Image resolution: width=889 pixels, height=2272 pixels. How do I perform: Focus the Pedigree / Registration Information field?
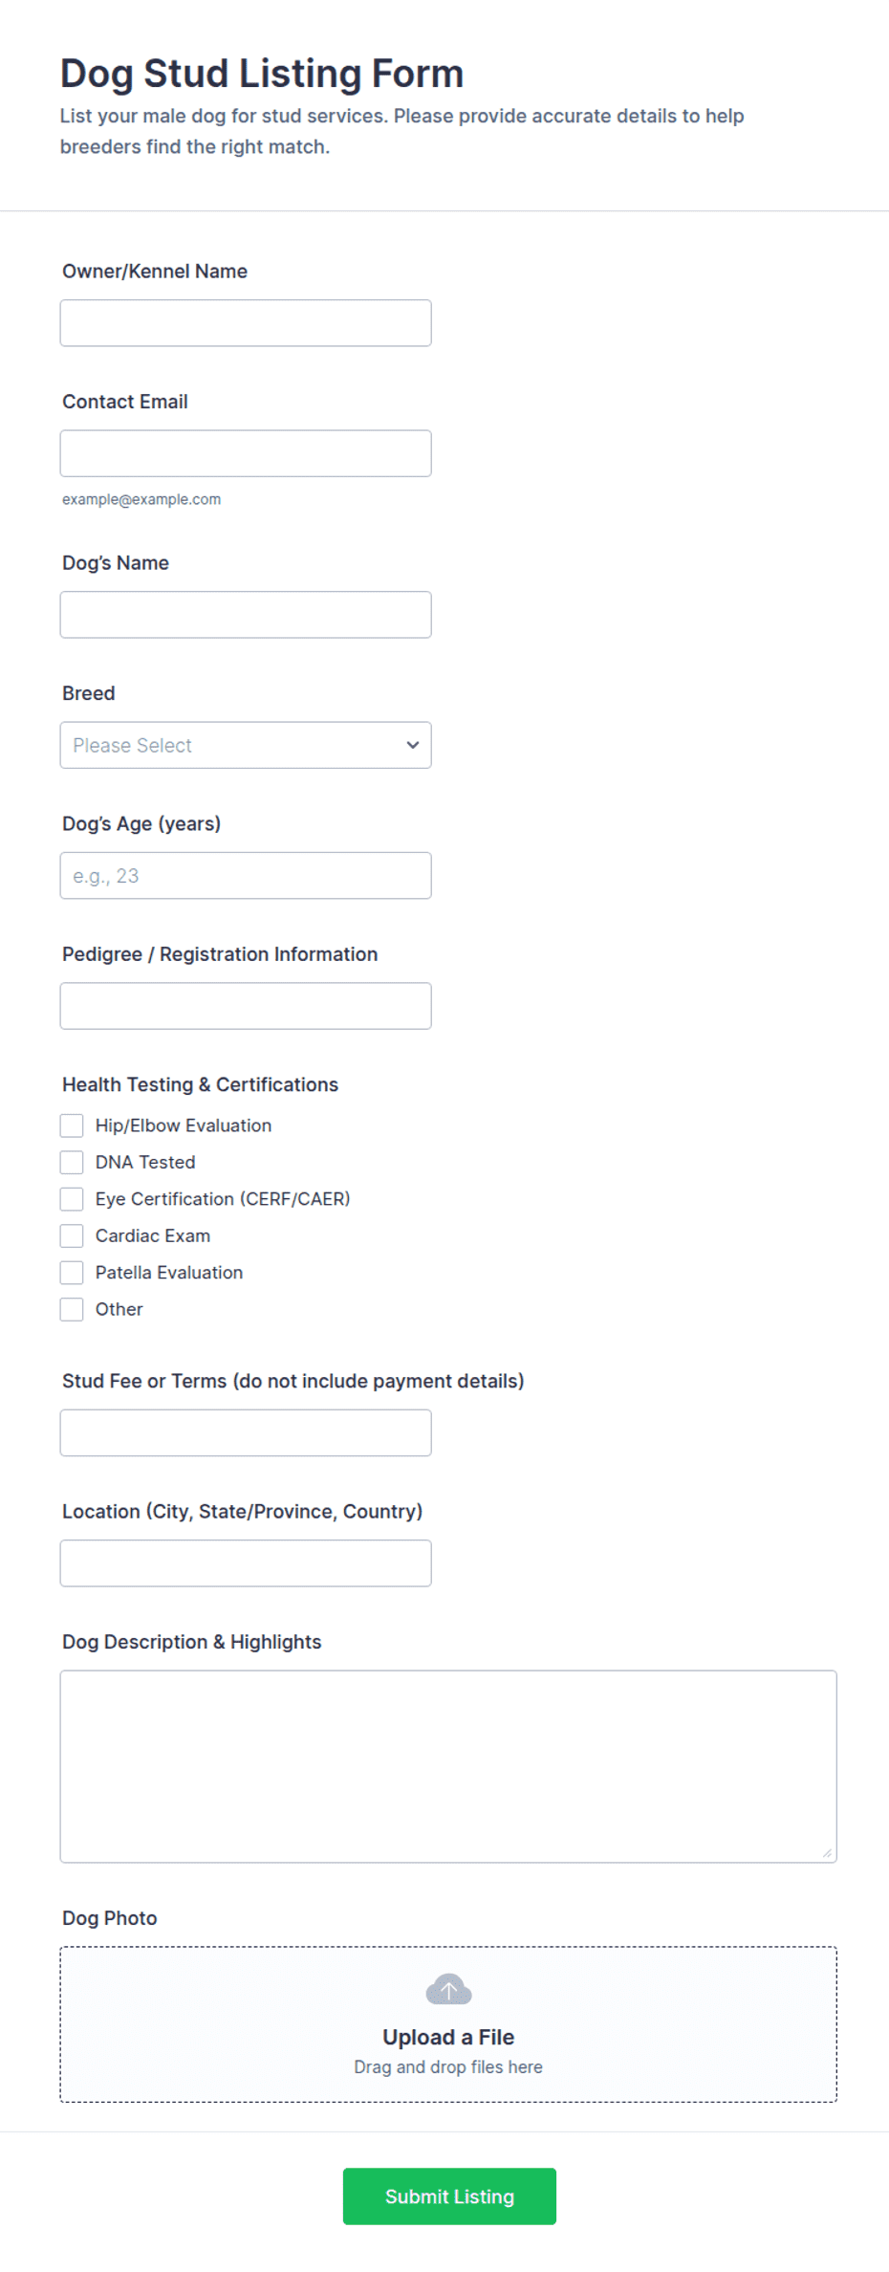tap(246, 1006)
